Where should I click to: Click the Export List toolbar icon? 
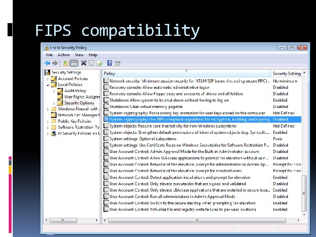pos(99,63)
